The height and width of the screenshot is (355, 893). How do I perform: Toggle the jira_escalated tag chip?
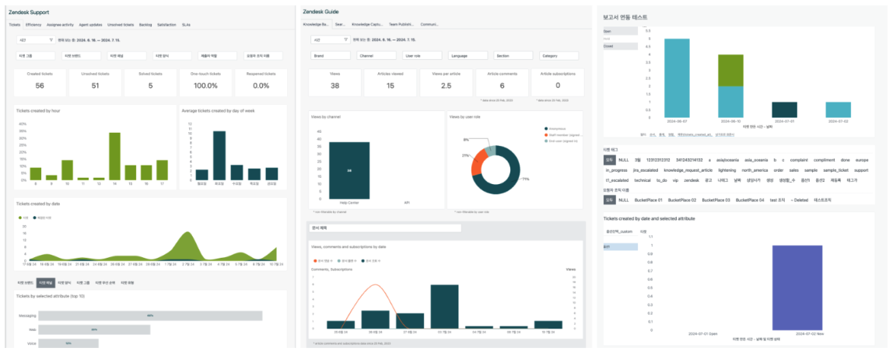click(646, 170)
